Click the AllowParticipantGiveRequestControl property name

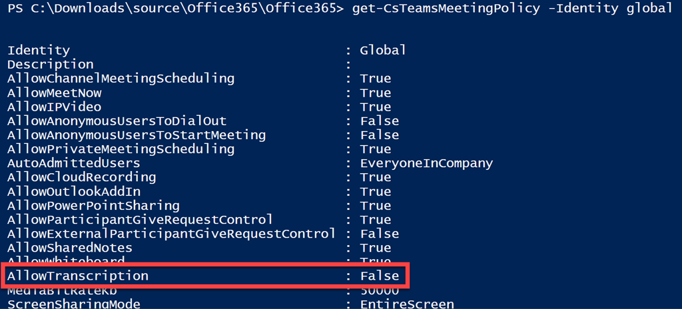click(x=140, y=220)
